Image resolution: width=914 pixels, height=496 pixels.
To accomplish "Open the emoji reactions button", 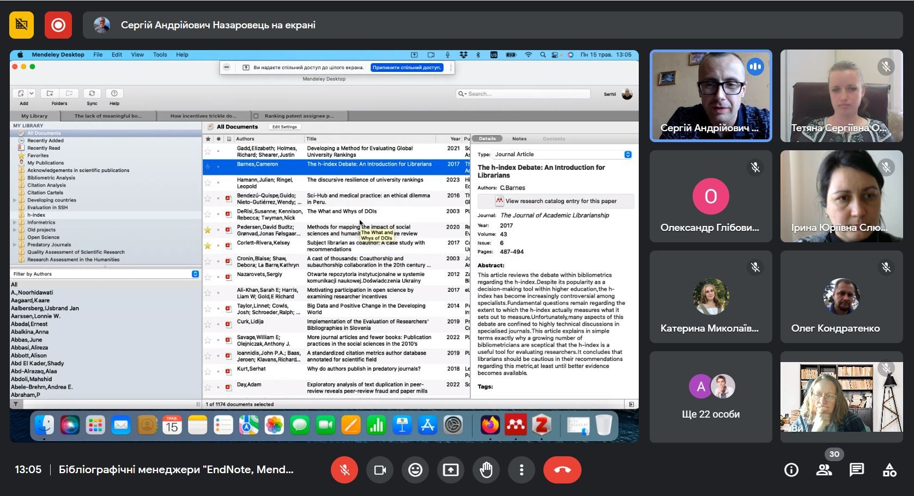I will pos(415,470).
